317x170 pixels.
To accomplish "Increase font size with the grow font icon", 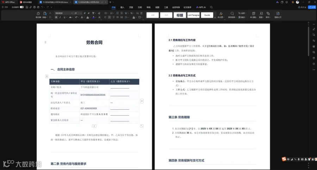I will pos(85,13).
